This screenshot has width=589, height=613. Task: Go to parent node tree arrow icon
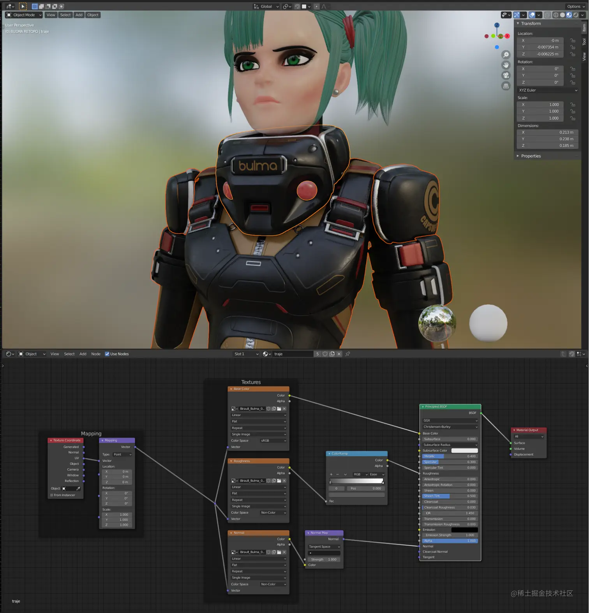tap(563, 354)
